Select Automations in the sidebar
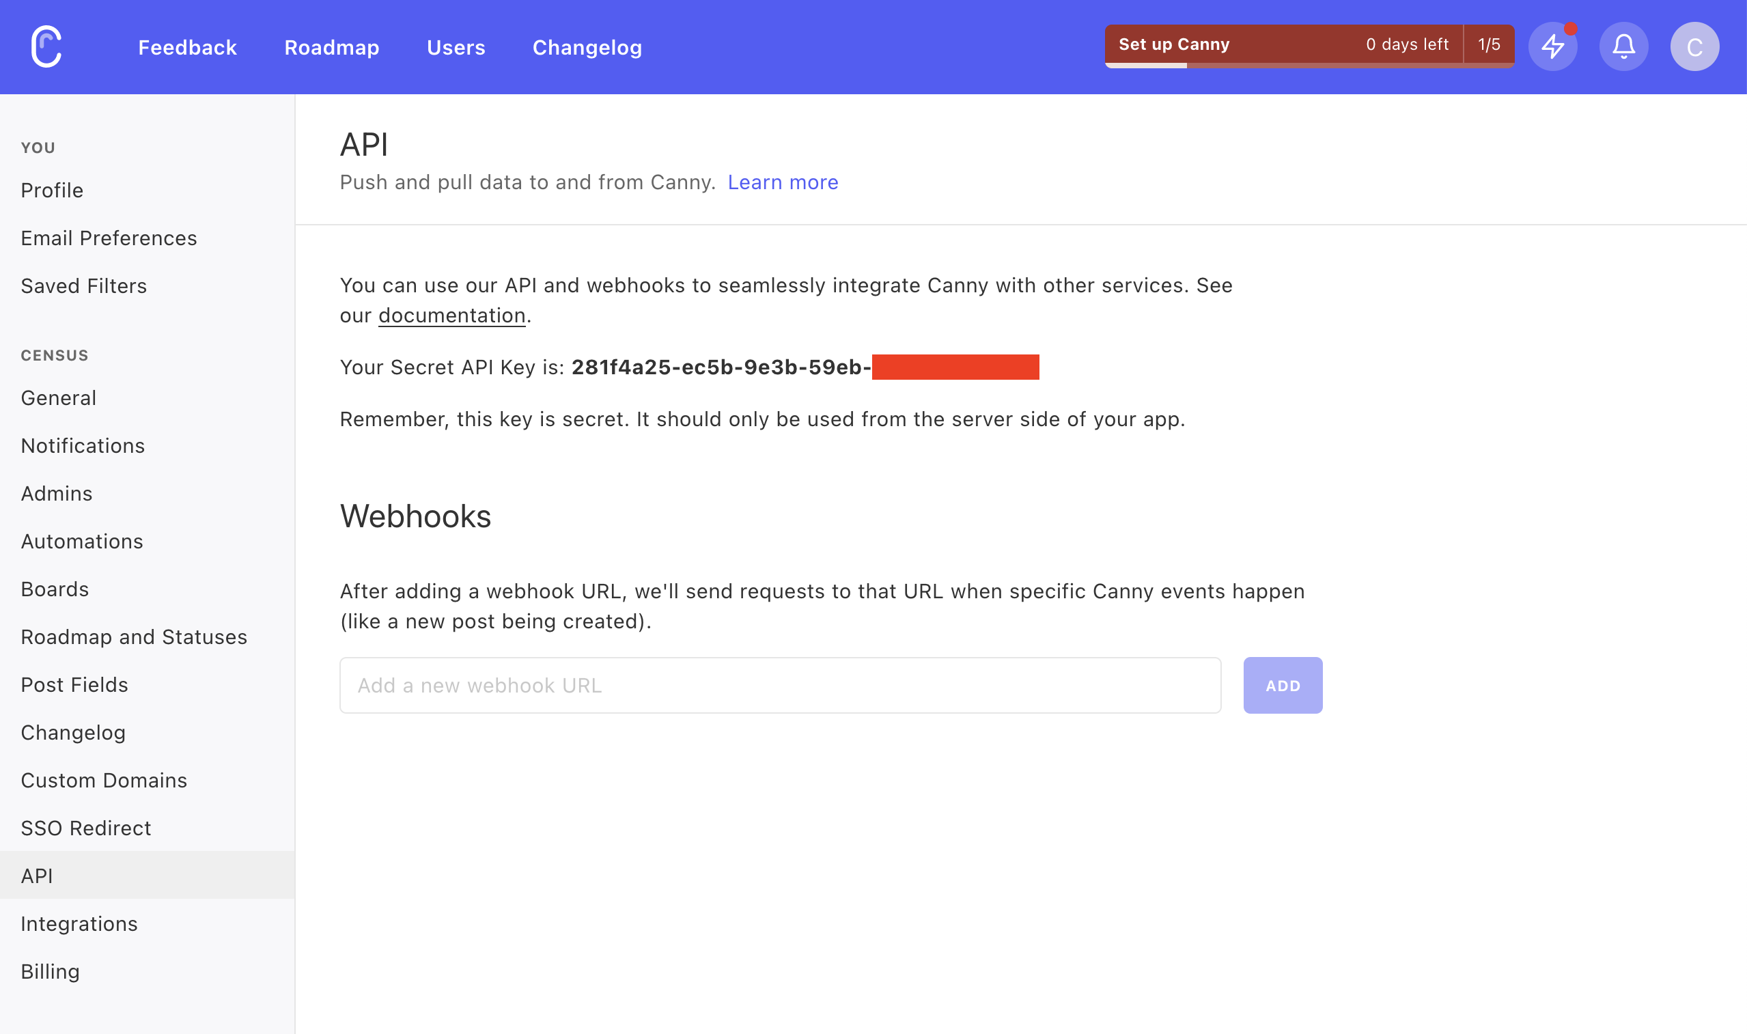This screenshot has width=1747, height=1034. (x=82, y=542)
